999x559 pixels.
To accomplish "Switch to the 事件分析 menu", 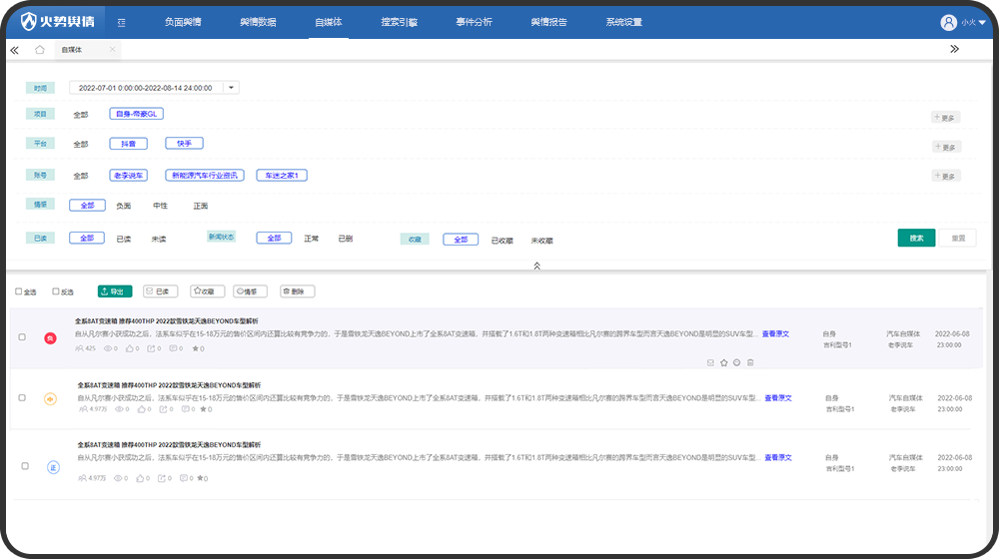I will [x=474, y=22].
